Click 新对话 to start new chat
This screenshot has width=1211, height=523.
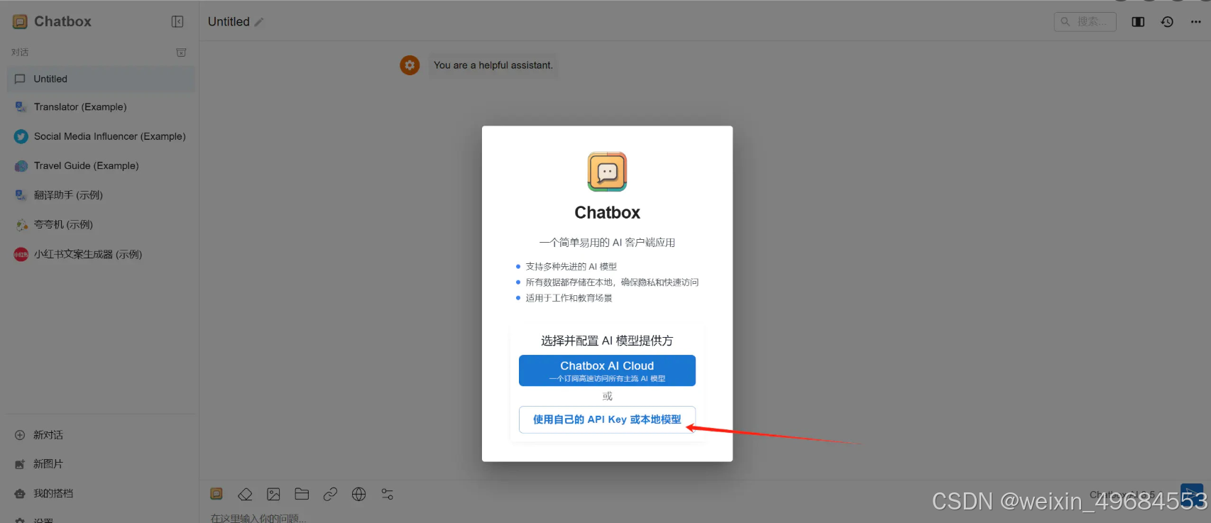(x=101, y=435)
